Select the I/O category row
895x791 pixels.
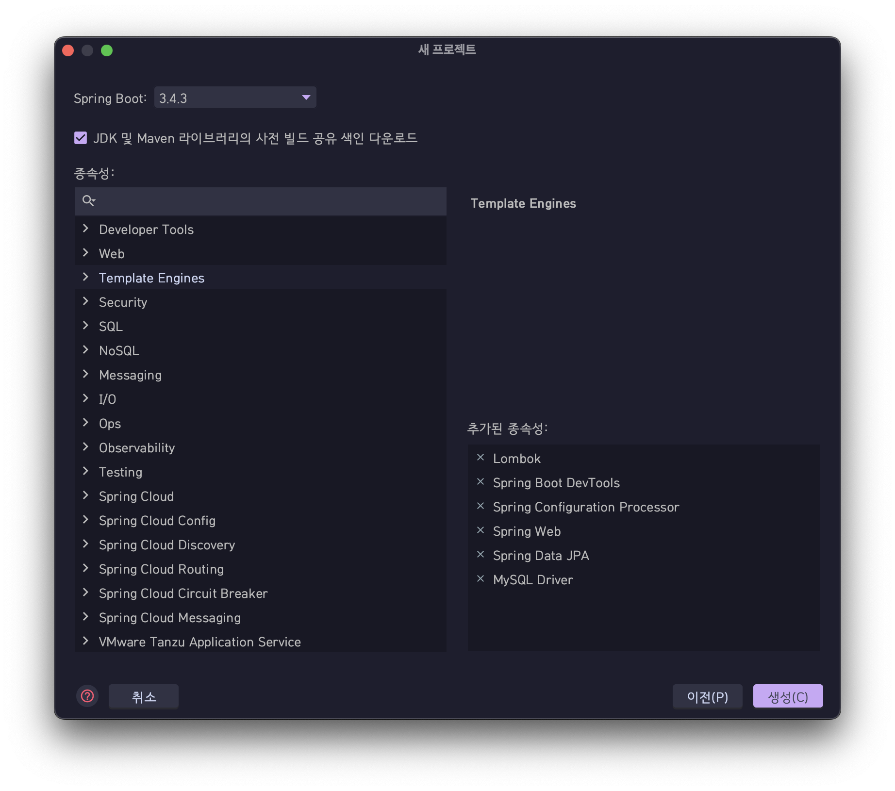coord(261,399)
